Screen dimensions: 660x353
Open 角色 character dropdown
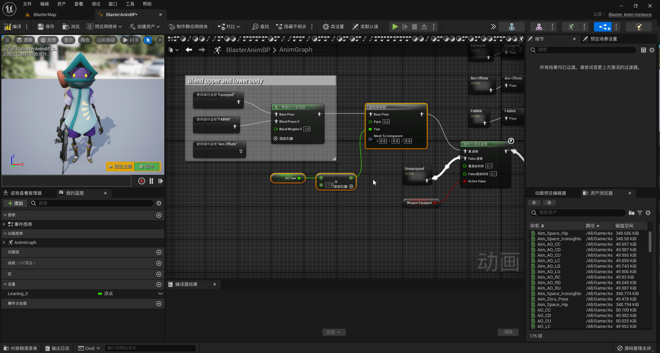pos(85,40)
